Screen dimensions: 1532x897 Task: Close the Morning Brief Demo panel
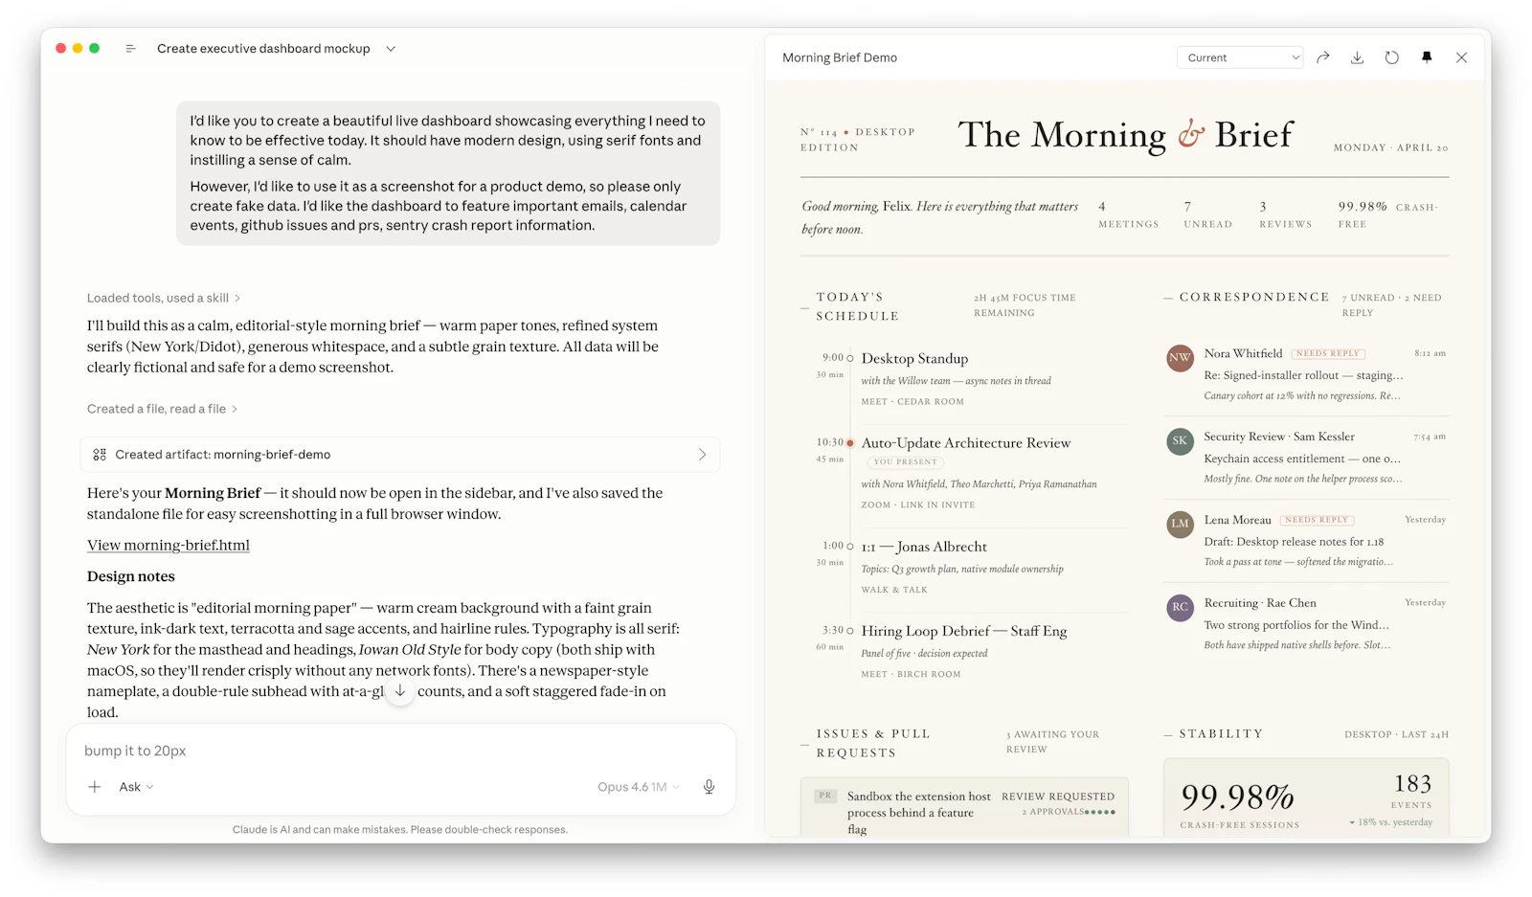[x=1461, y=57]
